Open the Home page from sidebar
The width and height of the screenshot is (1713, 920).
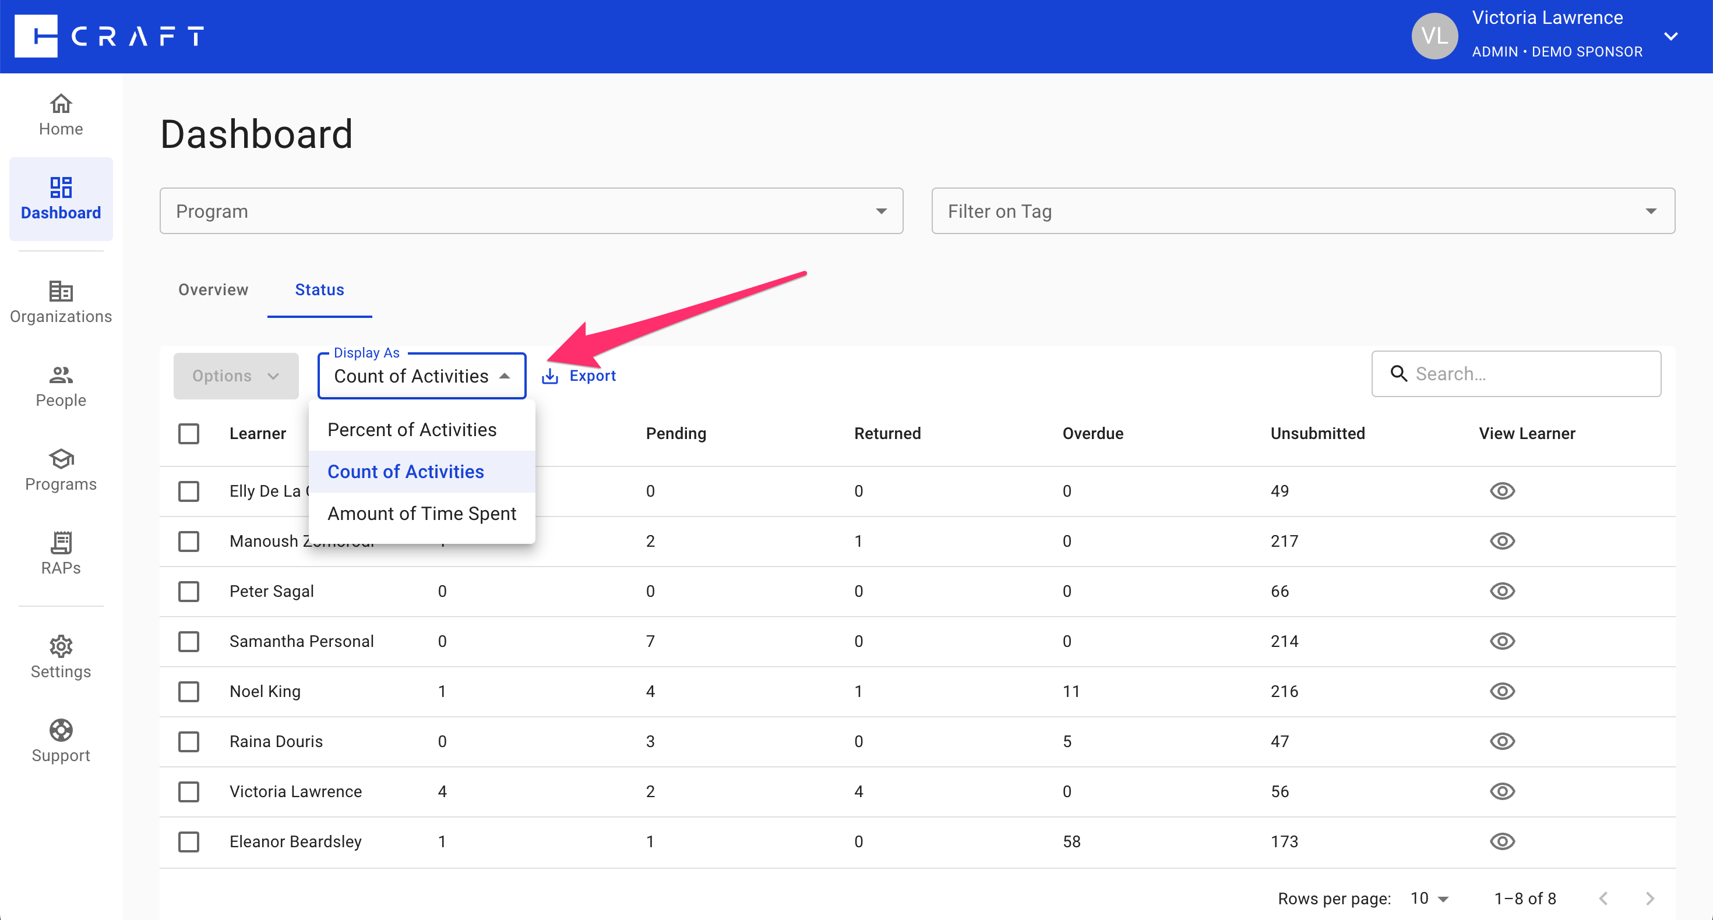pos(61,114)
